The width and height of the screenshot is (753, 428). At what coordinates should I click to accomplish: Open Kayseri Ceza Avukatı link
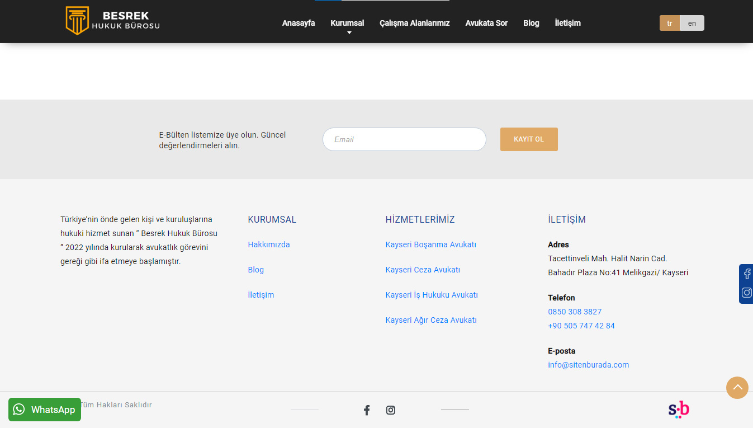(x=423, y=270)
